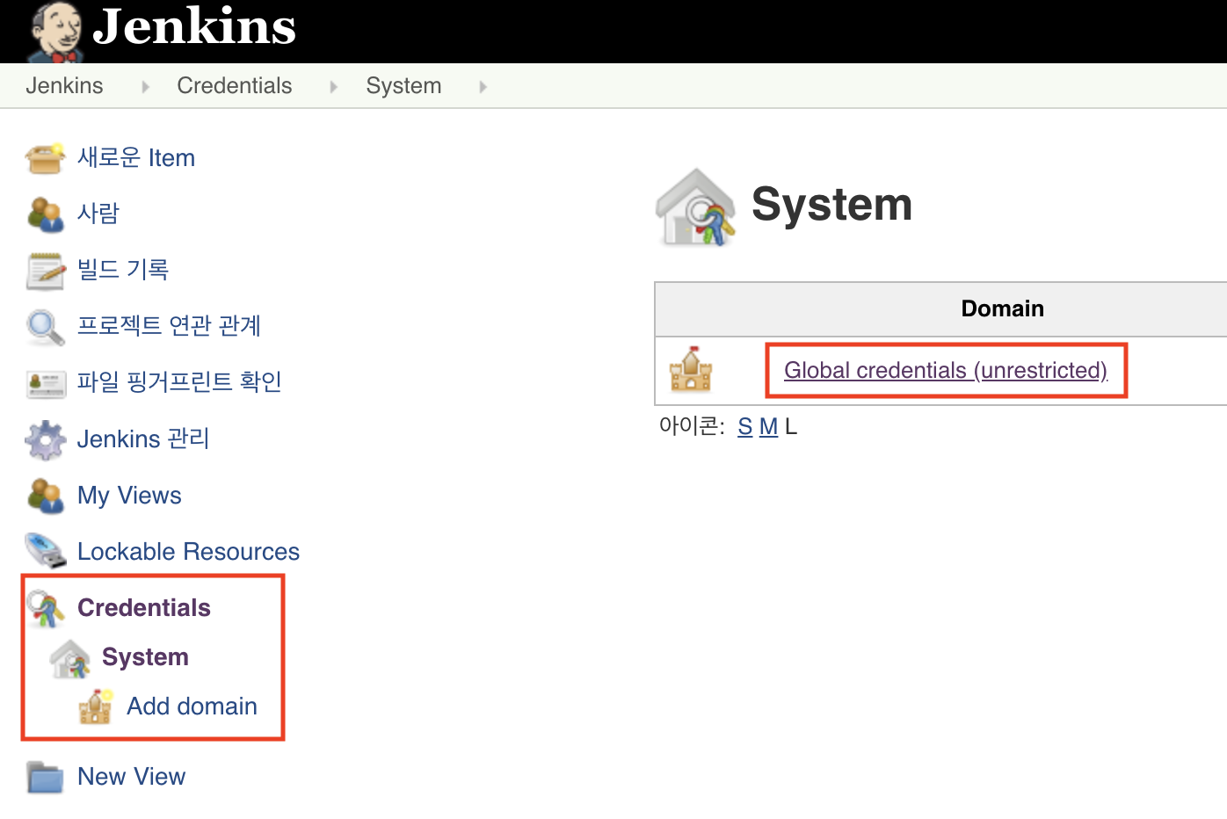1227x819 pixels.
Task: Open the System sidebar link
Action: pos(145,657)
